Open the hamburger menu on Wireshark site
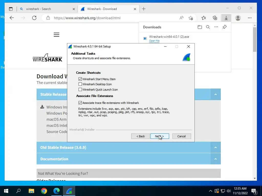Viewport: 262px width, 196px height. point(57,35)
